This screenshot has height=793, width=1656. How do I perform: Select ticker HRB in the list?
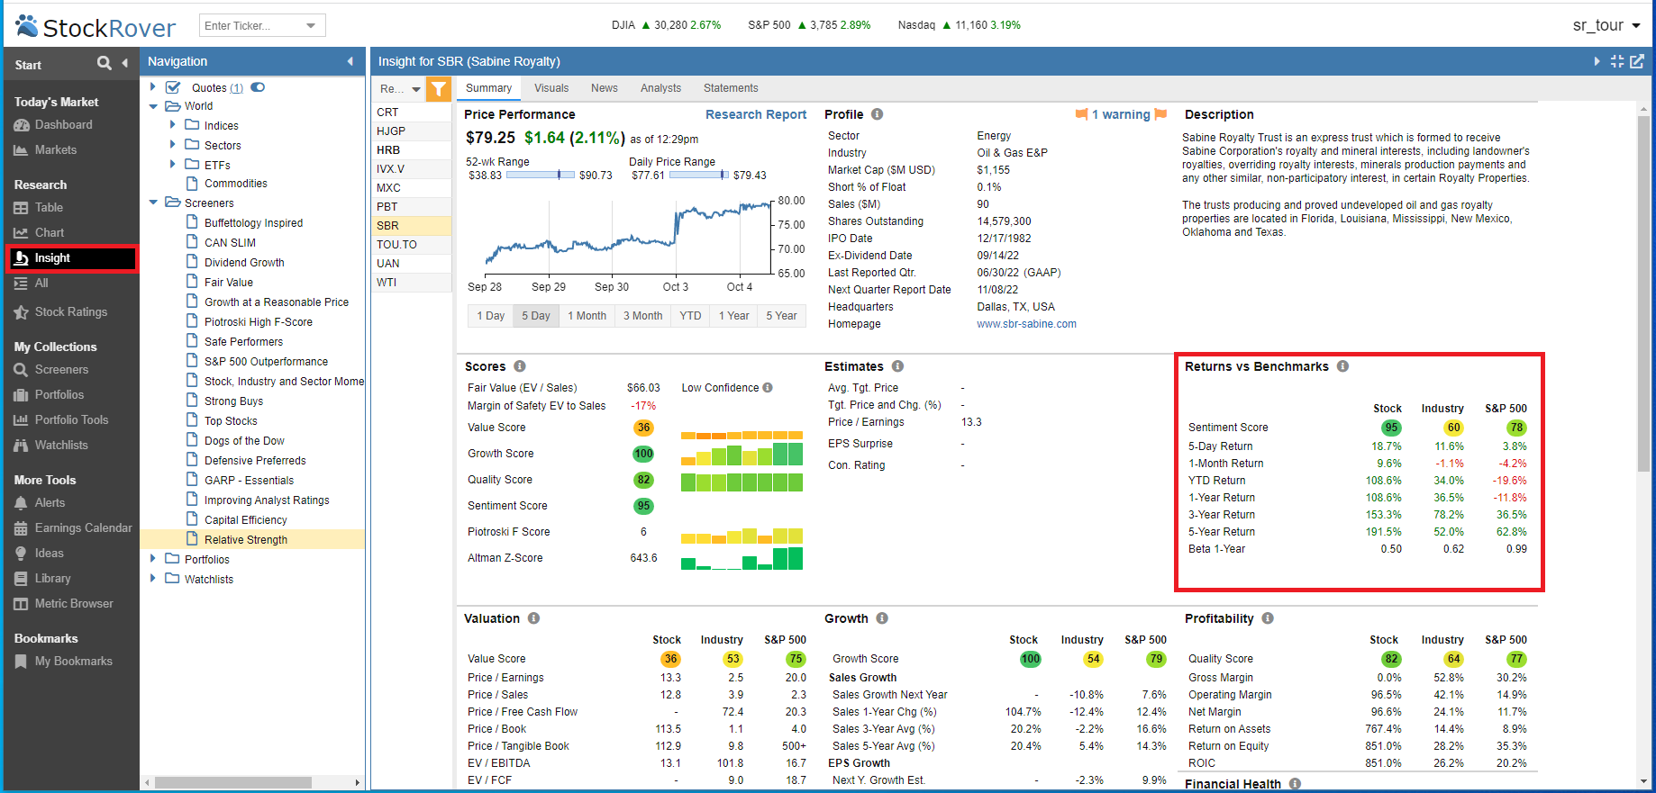(411, 150)
